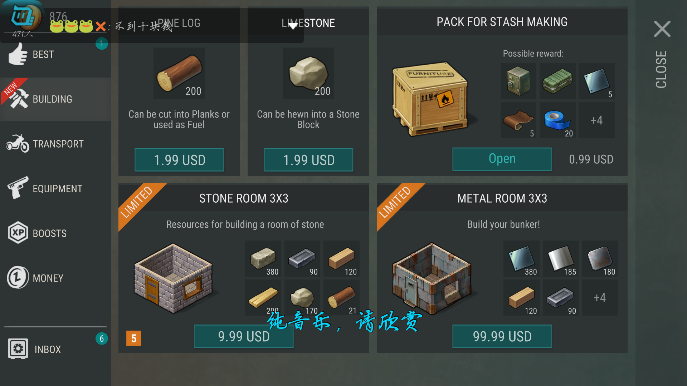Expand the +4 extra possible rewards
Viewport: 687px width, 386px height.
tap(596, 120)
